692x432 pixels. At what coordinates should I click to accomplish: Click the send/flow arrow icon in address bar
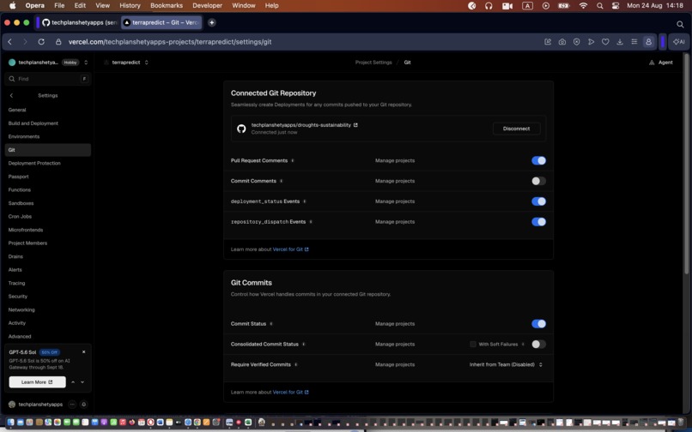point(591,42)
